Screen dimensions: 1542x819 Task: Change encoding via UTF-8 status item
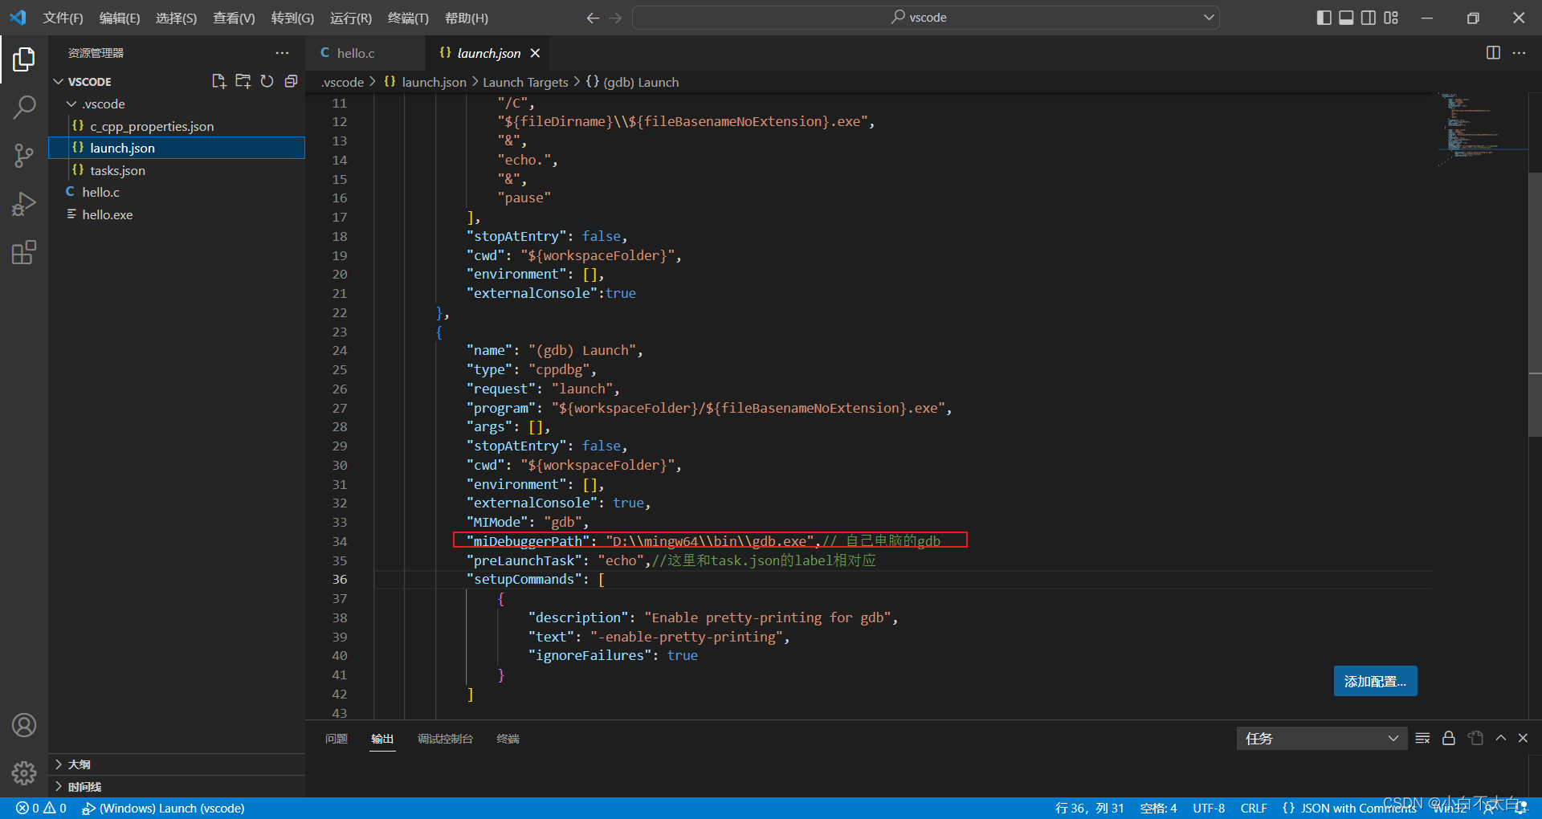tap(1209, 808)
